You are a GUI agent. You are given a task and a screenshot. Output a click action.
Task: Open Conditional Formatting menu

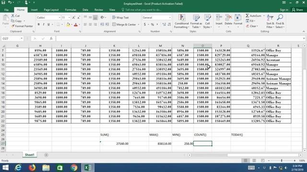pyautogui.click(x=182, y=21)
